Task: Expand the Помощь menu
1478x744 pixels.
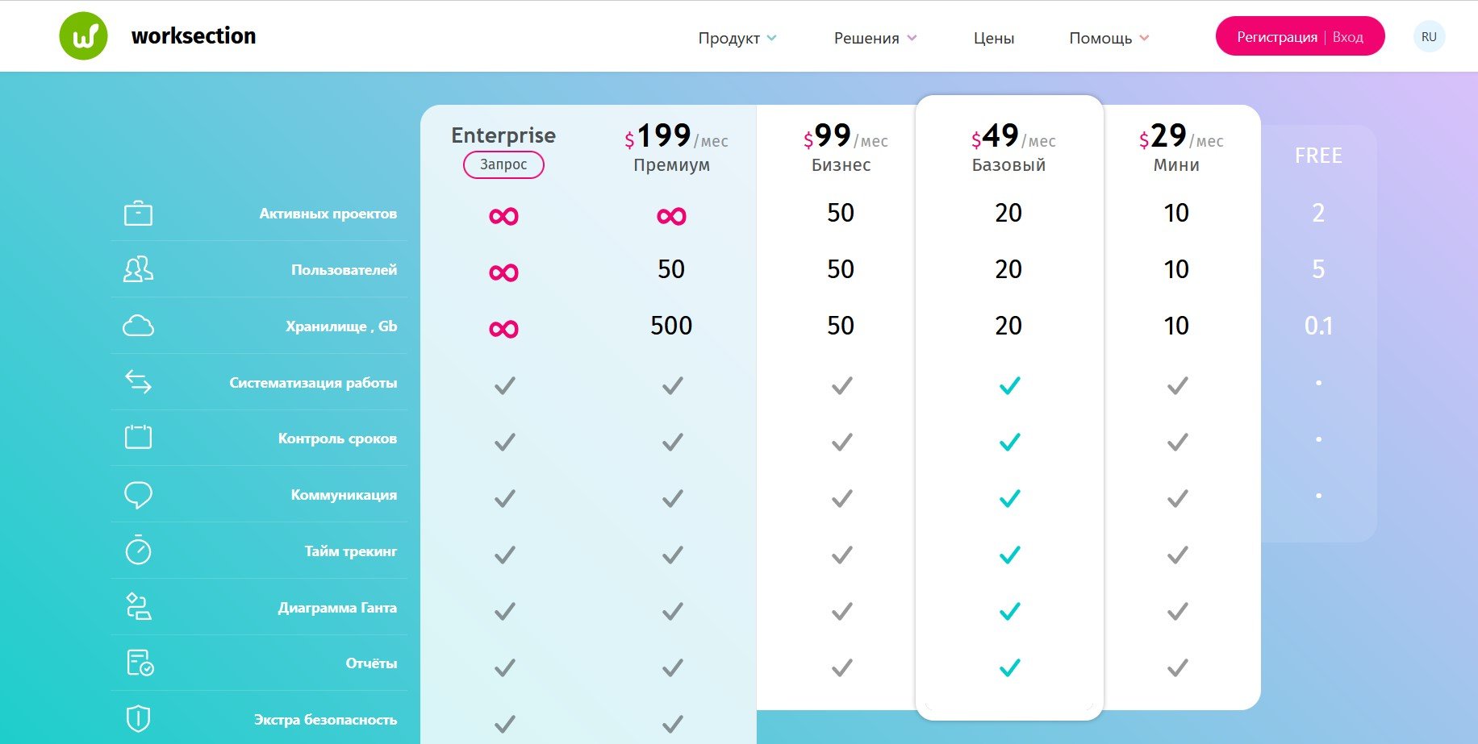Action: point(1108,38)
